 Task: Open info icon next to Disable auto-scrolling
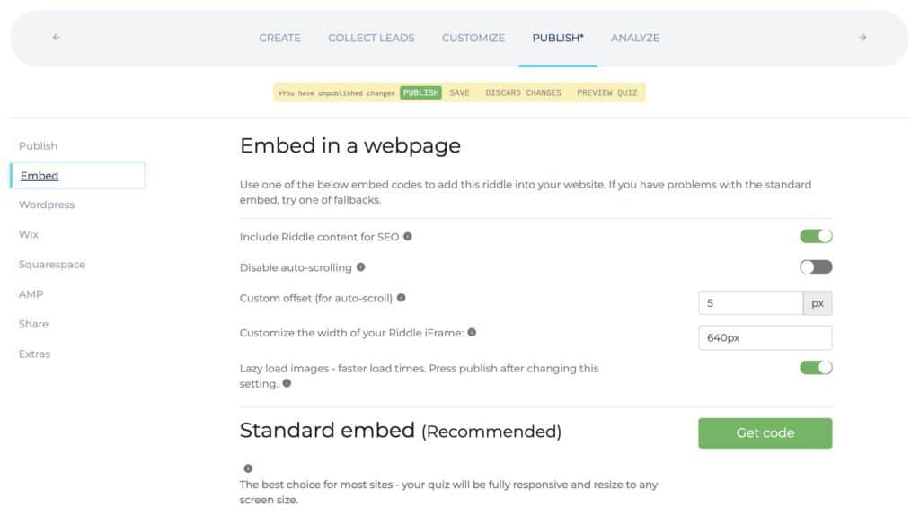pos(361,267)
